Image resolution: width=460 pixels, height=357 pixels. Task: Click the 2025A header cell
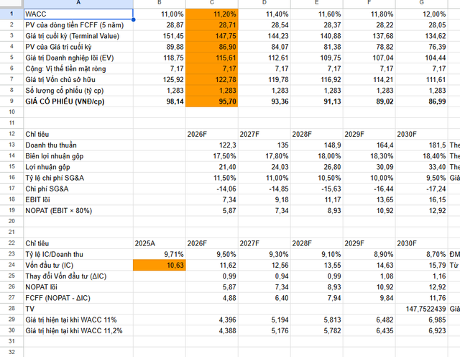[160, 243]
